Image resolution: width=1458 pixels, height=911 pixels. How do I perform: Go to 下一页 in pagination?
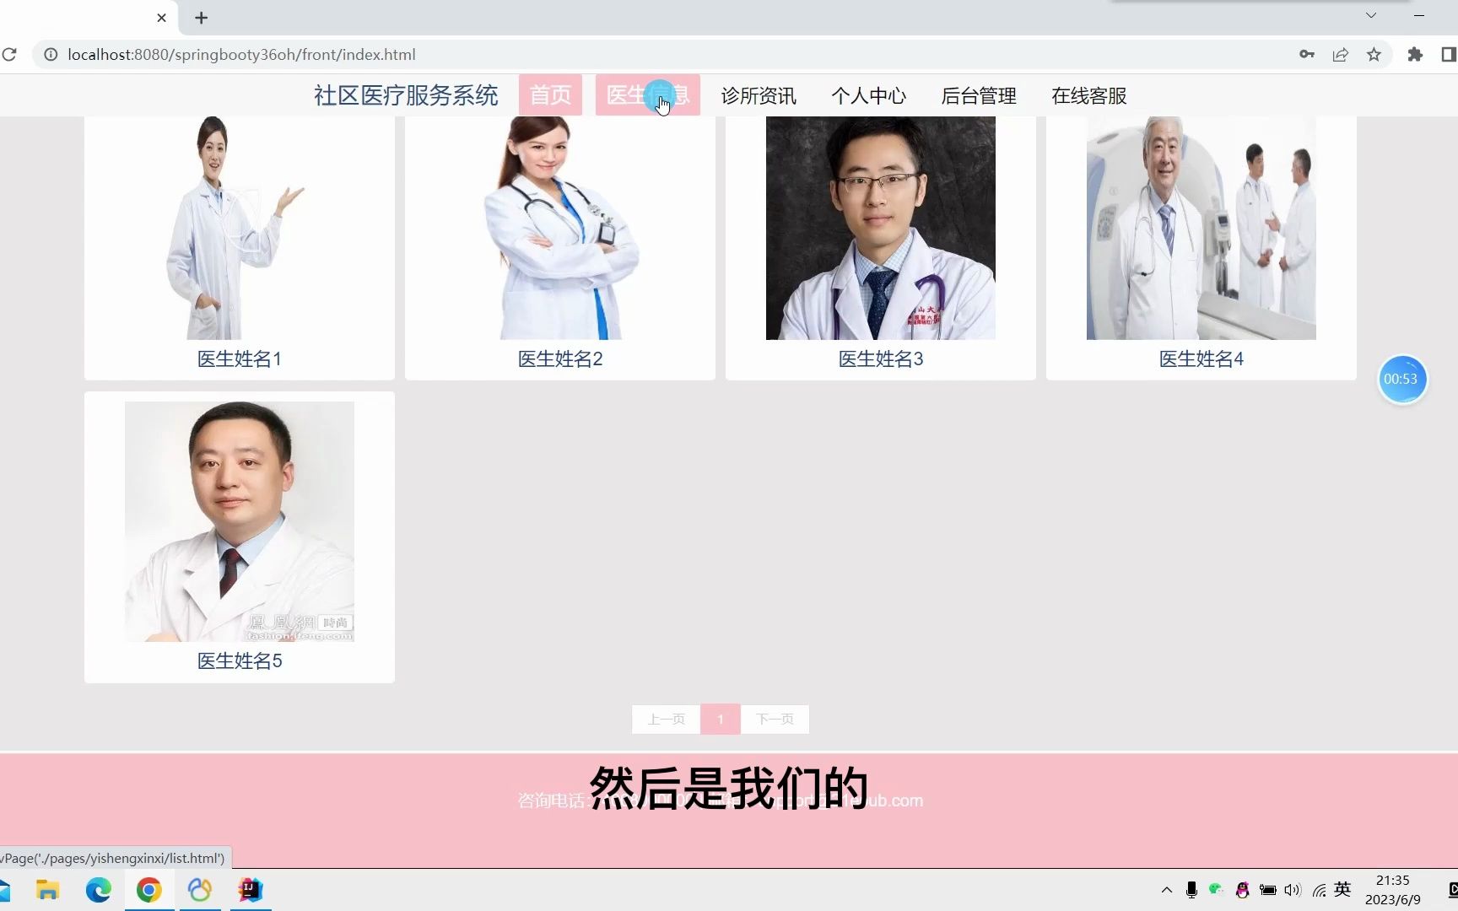pos(774,719)
